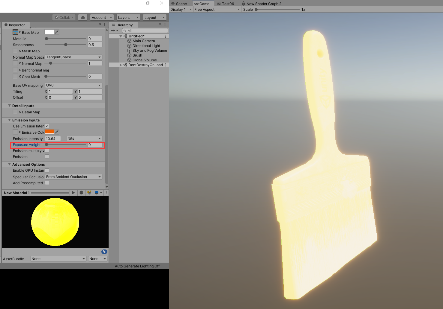Open the material preview lighting sphere icon
443x309 pixels.
coord(81,192)
